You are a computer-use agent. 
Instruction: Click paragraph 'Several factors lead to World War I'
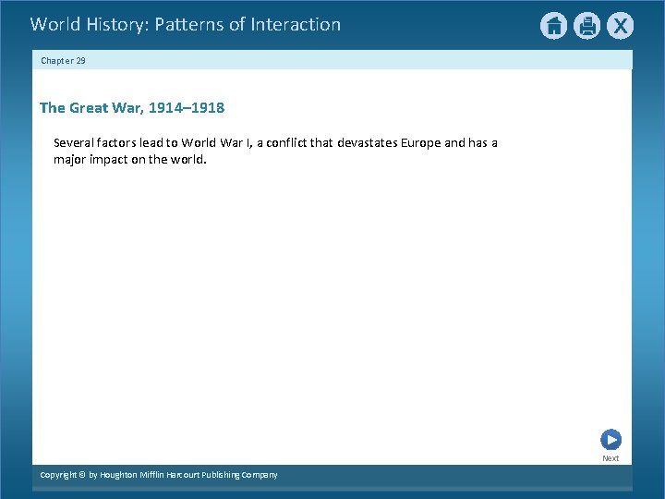click(275, 151)
